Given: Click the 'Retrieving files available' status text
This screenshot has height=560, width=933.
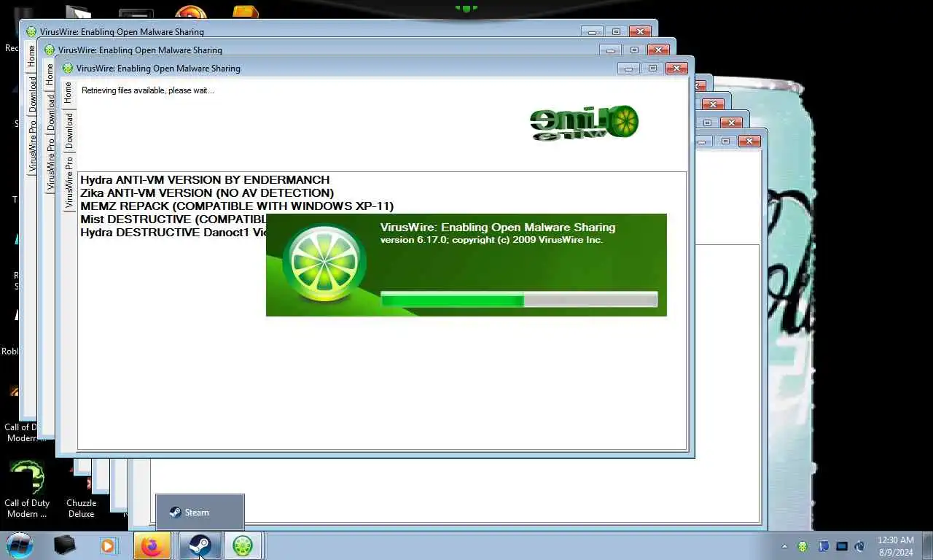Looking at the screenshot, I should click(x=148, y=90).
